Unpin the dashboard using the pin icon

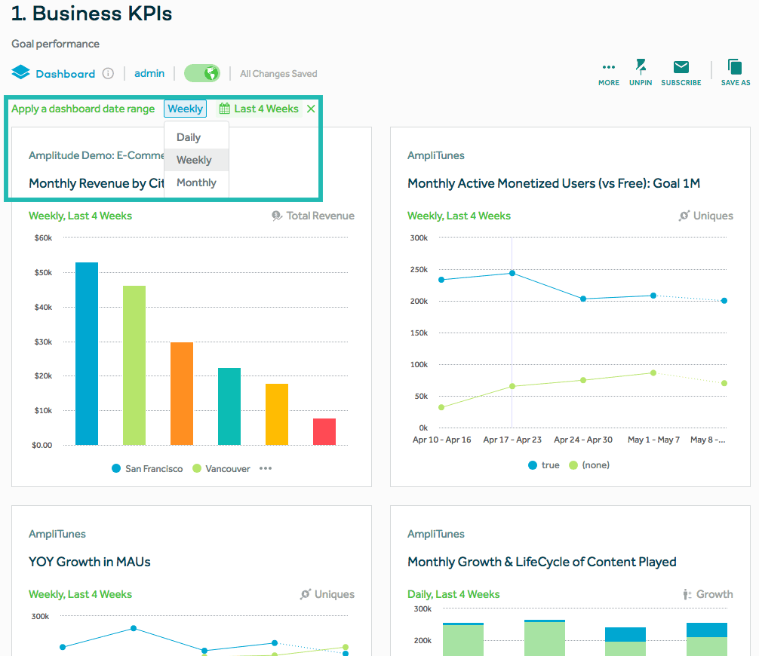coord(641,68)
